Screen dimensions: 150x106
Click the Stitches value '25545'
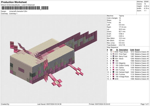pos(146,2)
